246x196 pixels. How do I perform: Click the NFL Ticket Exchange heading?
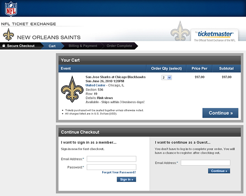click(28, 24)
